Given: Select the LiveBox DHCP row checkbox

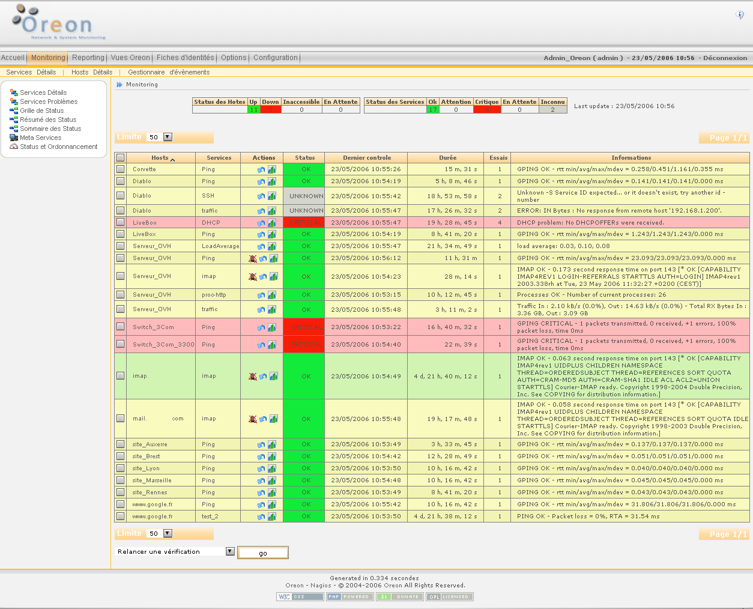Looking at the screenshot, I should point(121,222).
